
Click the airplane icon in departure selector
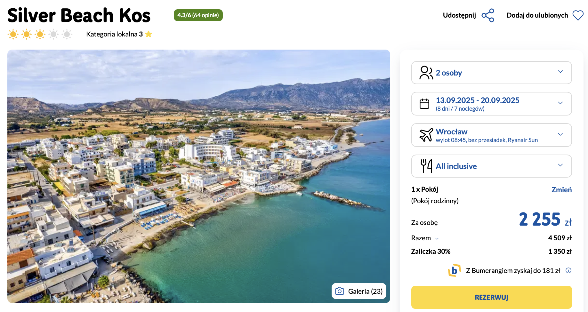426,135
